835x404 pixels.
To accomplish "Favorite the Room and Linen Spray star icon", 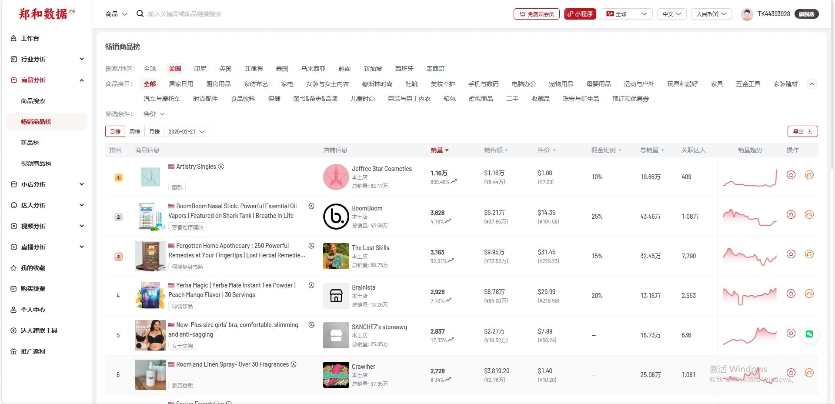I will pyautogui.click(x=791, y=373).
